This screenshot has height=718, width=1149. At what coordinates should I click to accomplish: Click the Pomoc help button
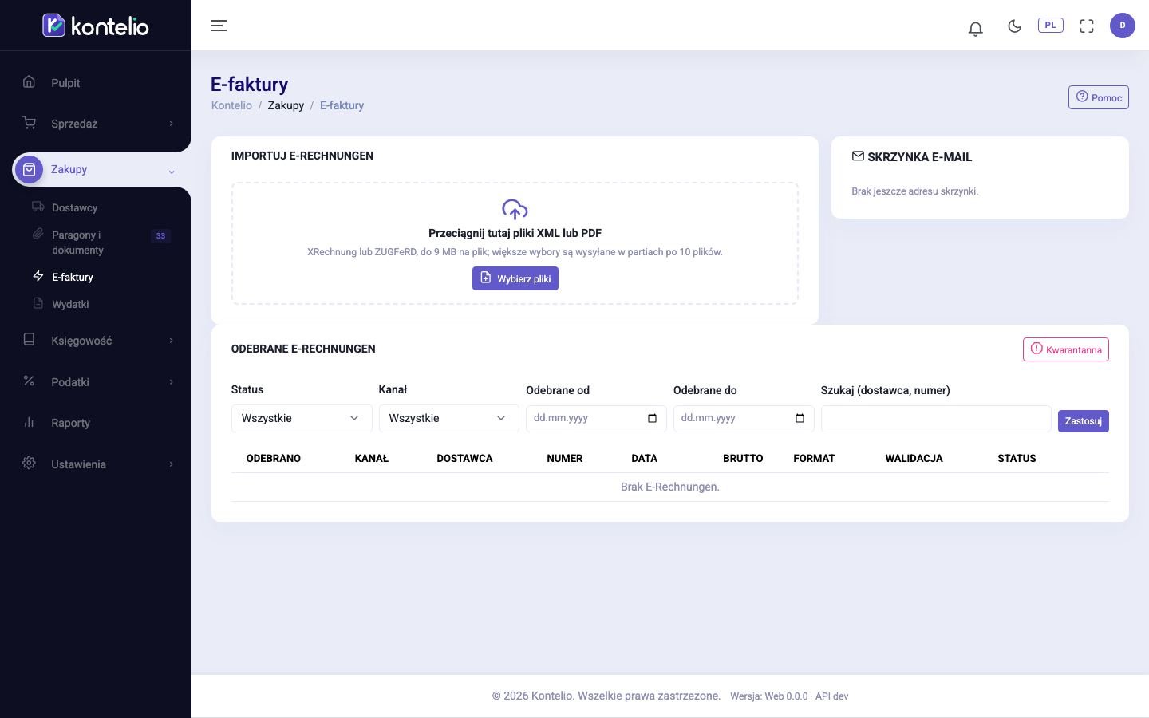click(x=1099, y=97)
